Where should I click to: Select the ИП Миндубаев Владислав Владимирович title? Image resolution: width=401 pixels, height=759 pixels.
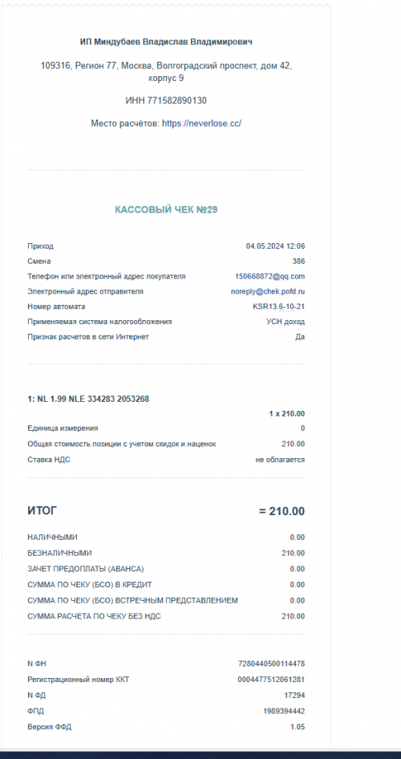pos(166,42)
